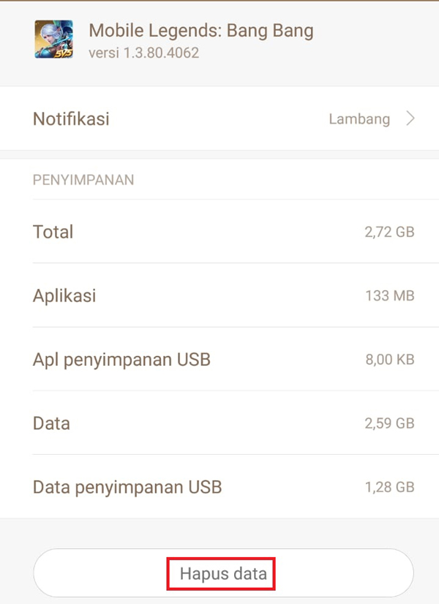Viewport: 439px width, 604px height.
Task: Tap the Mobile Legends app icon
Action: point(53,39)
